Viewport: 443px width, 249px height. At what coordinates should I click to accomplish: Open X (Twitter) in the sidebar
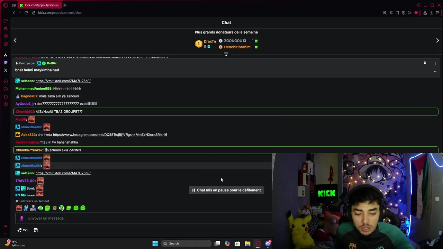(6, 70)
